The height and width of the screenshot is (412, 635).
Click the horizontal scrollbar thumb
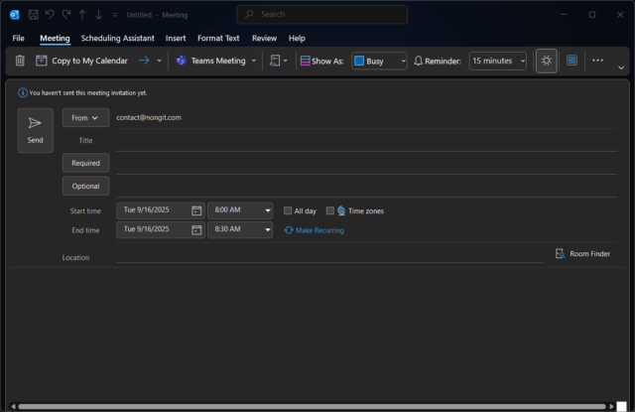312,406
